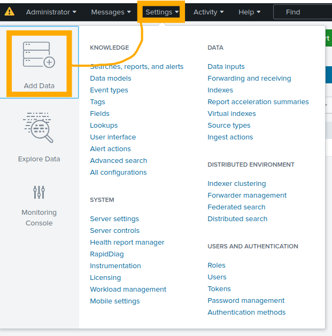Expand the Help dropdown
Viewport: 332px width, 336px height.
pyautogui.click(x=250, y=12)
